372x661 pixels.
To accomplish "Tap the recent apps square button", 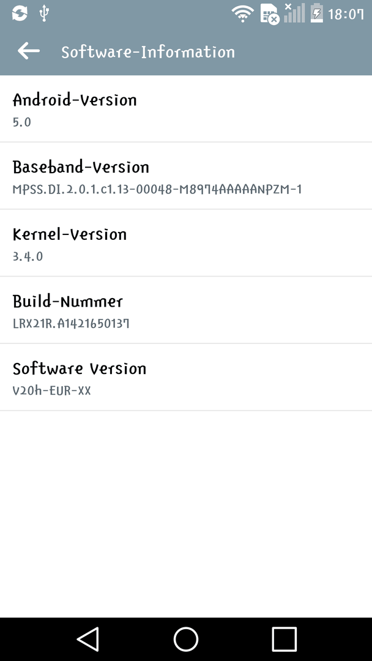I will 285,639.
